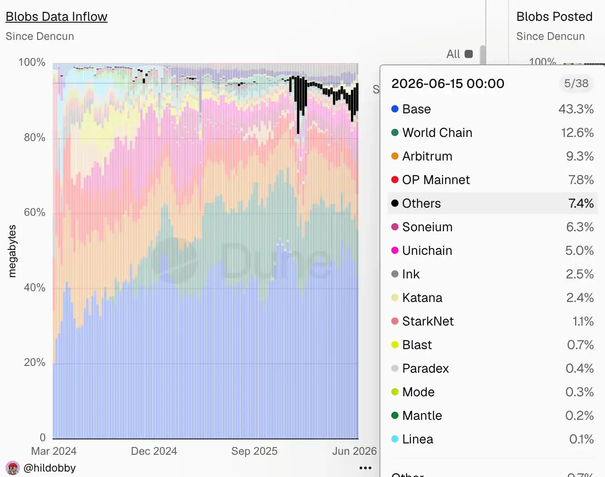Click the magenta Unichain color dot

(395, 250)
